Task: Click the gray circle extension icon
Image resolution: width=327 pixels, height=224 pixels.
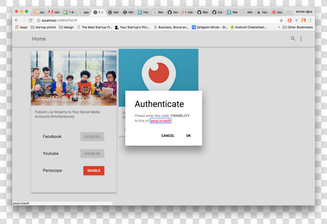Action: click(x=296, y=20)
